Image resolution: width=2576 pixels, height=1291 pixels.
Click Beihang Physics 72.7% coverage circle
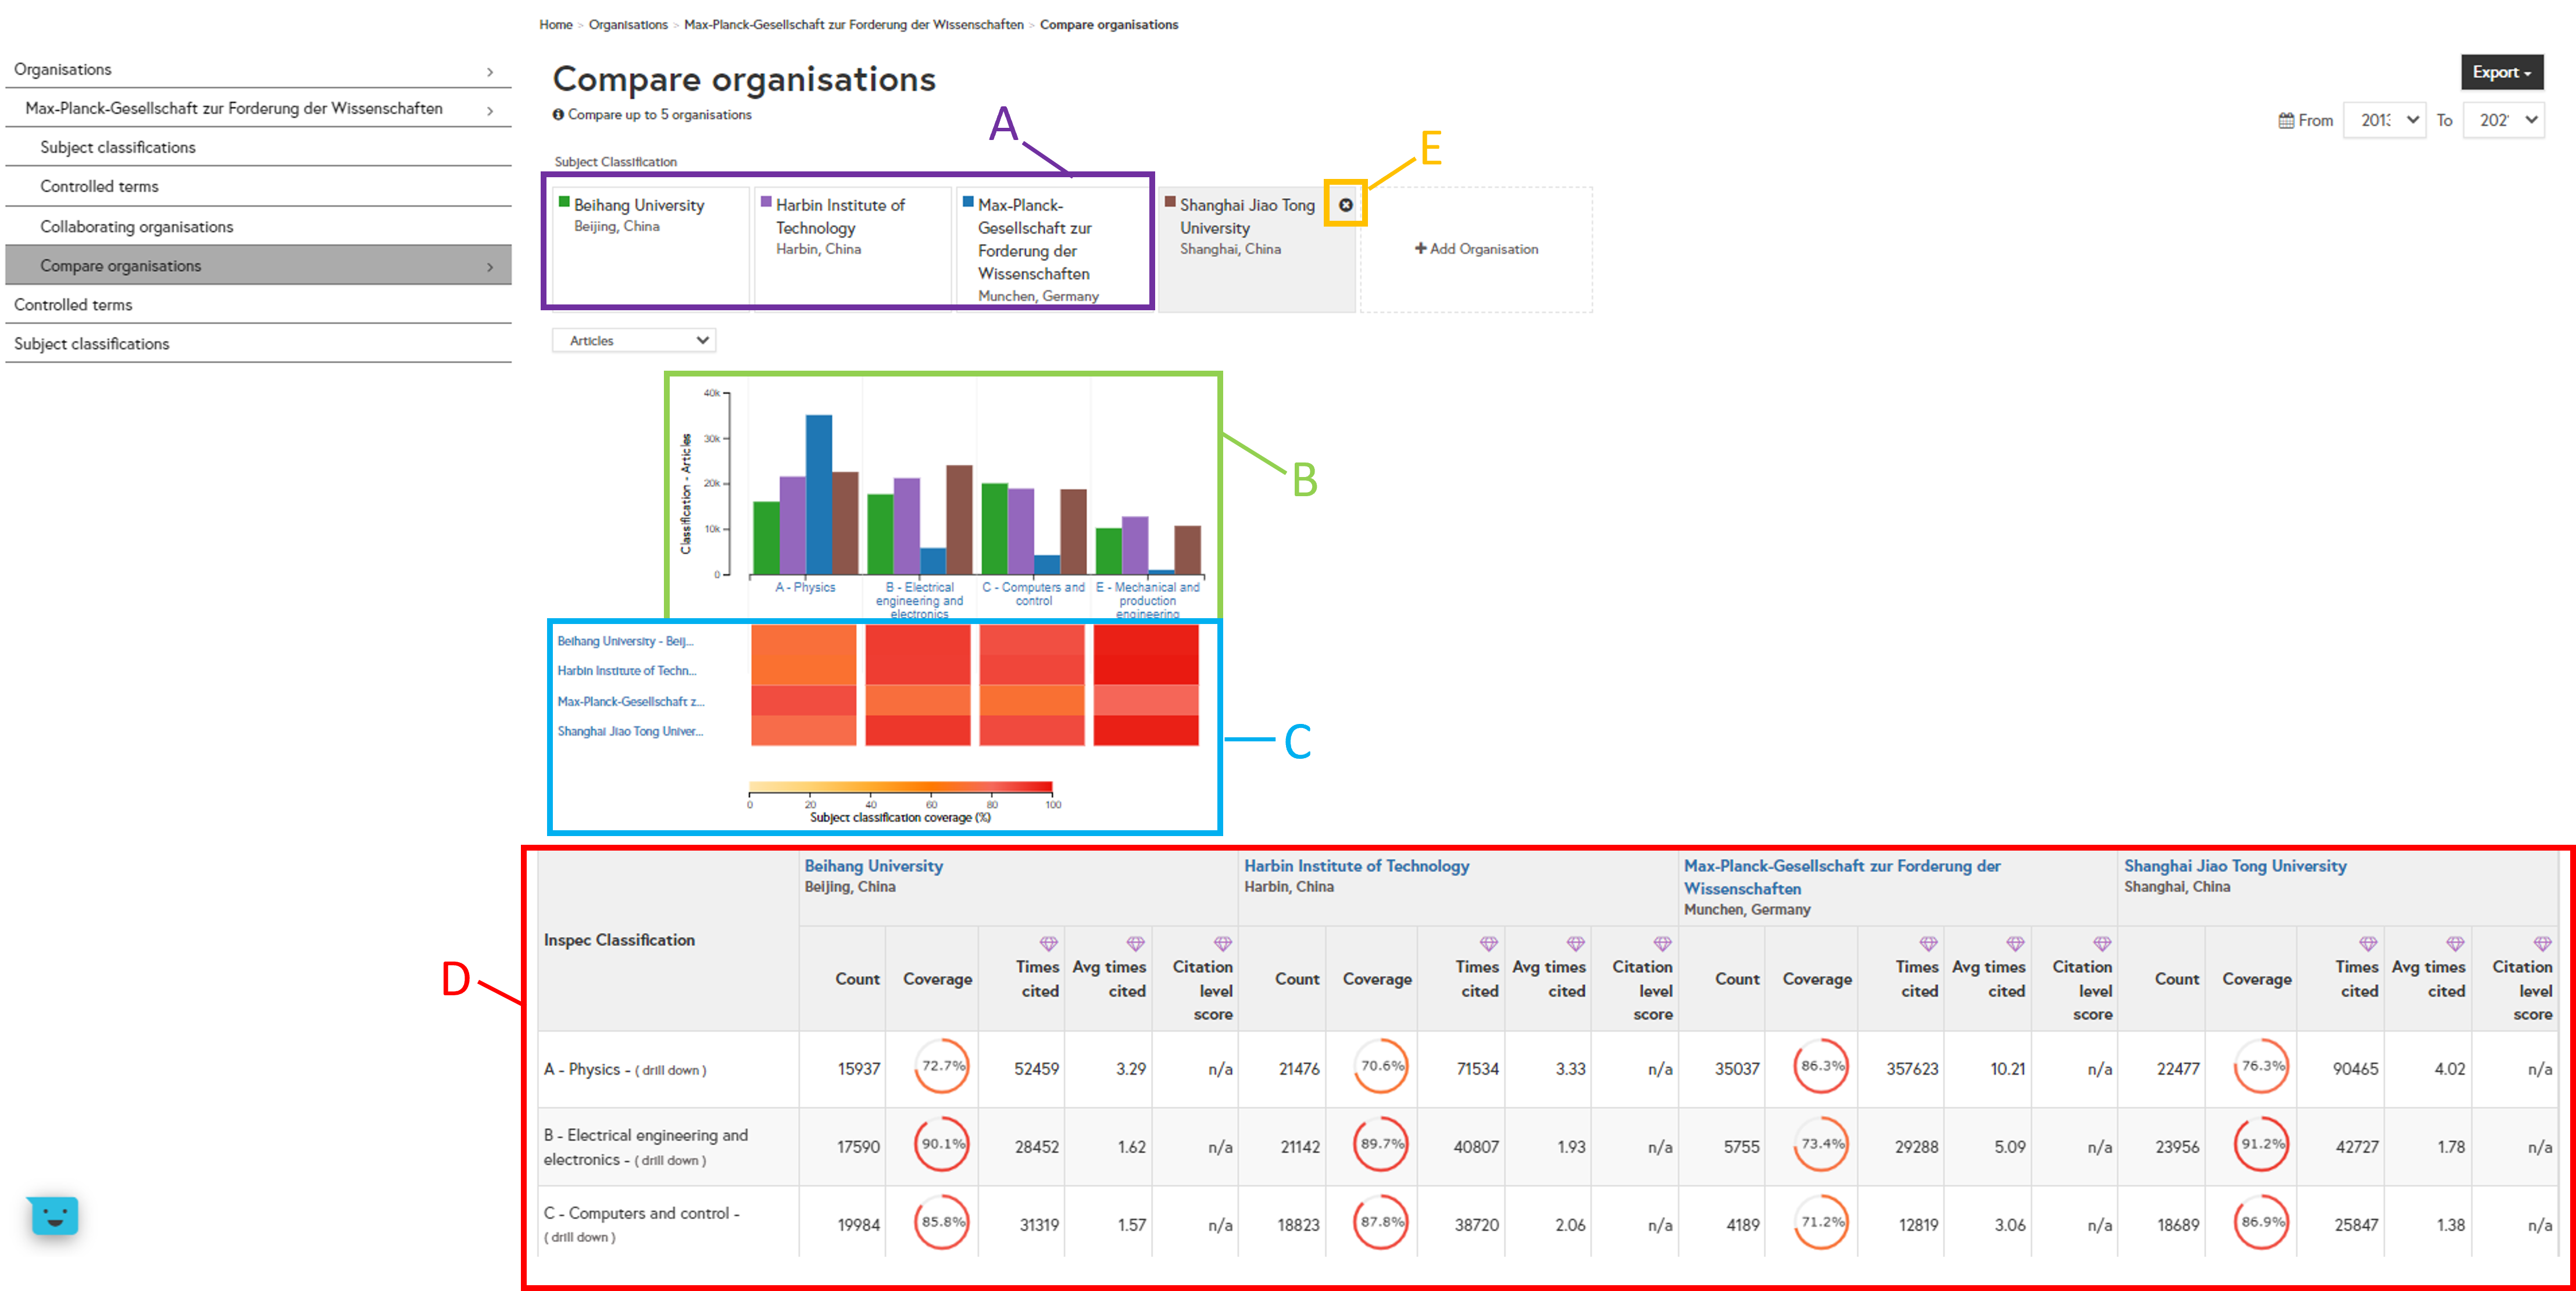pyautogui.click(x=941, y=1066)
